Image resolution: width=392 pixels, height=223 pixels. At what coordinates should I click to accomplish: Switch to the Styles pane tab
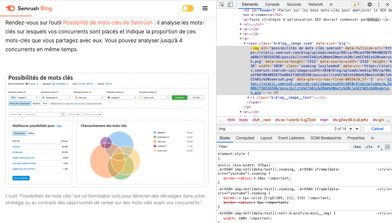tap(224, 138)
